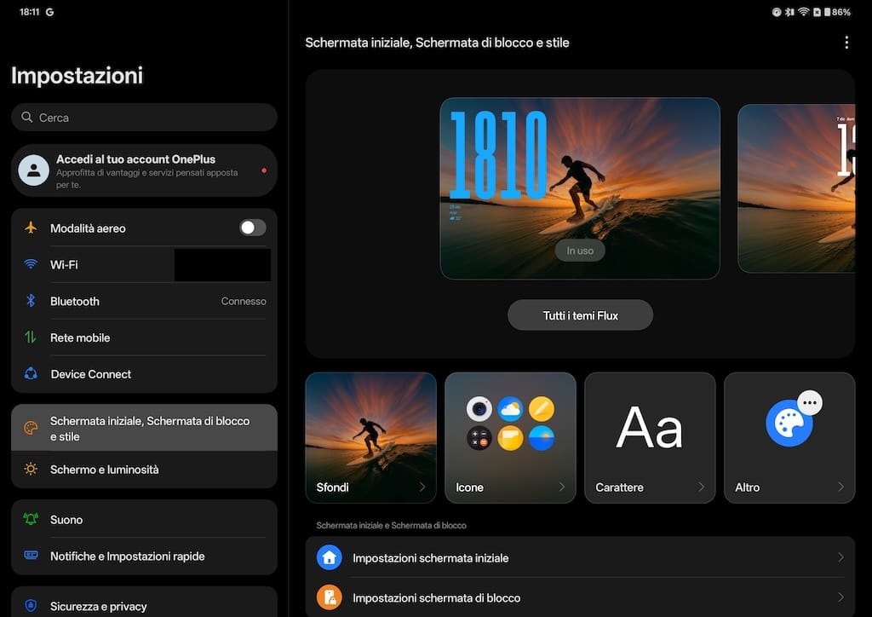Image resolution: width=872 pixels, height=617 pixels.
Task: Toggle the Modalità aereo switch
Action: coord(252,228)
